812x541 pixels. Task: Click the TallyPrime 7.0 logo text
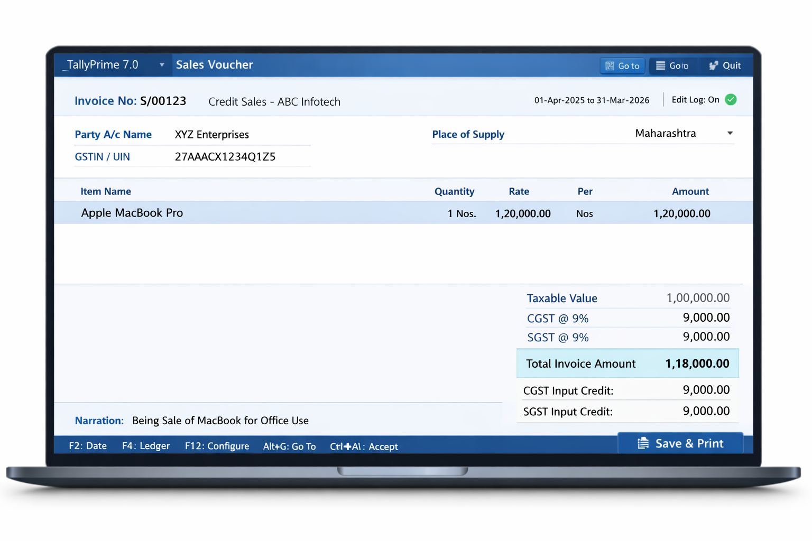click(101, 64)
